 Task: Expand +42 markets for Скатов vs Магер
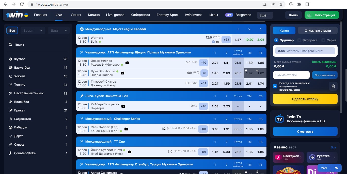pyautogui.click(x=203, y=83)
